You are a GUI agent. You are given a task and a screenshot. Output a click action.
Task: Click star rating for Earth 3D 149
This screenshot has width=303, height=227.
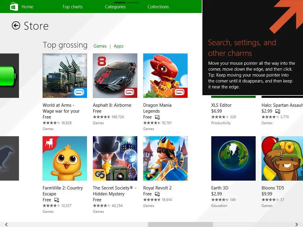pyautogui.click(x=220, y=200)
